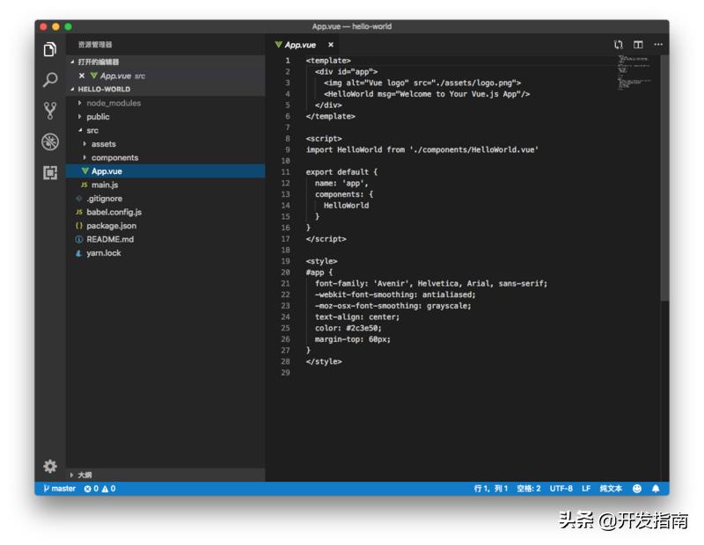Expand the node_modules folder
The height and width of the screenshot is (545, 704).
[x=113, y=103]
